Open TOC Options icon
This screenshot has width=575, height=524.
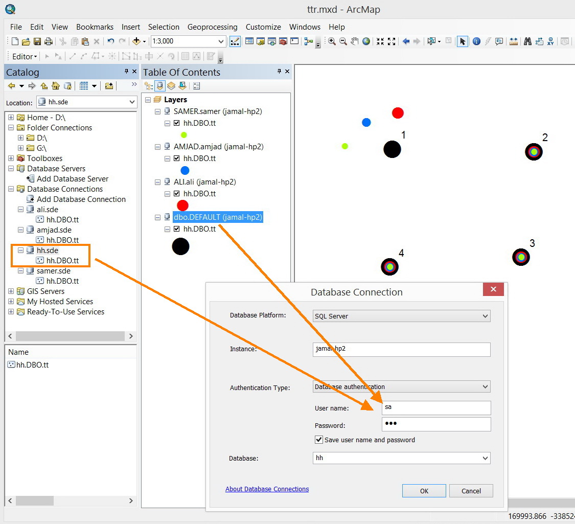coord(197,86)
